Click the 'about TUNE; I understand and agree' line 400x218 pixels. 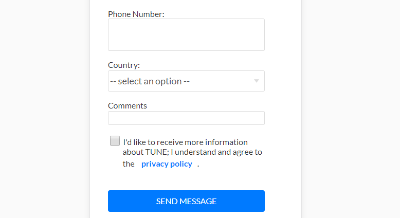coord(192,152)
